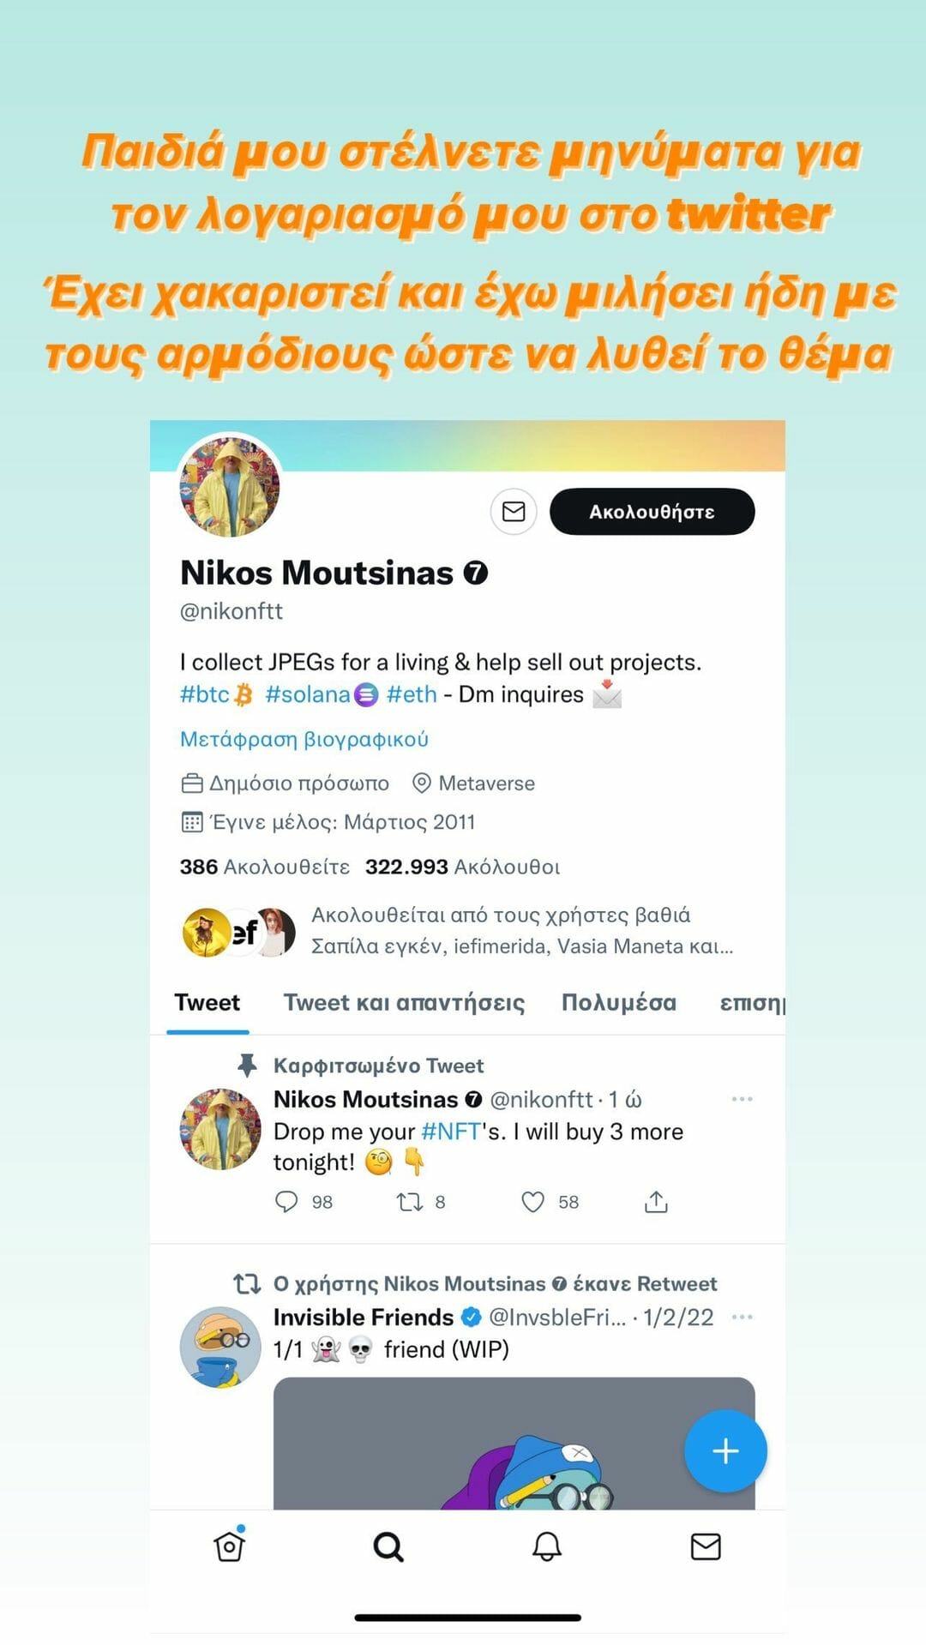This screenshot has height=1645, width=926.
Task: Tap the Ακολουθήστε follow button
Action: tap(652, 512)
